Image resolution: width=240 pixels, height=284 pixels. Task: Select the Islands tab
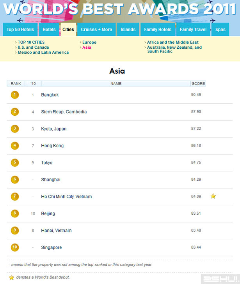pos(128,30)
